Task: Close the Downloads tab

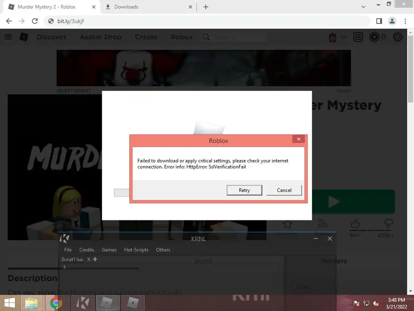Action: [x=190, y=7]
